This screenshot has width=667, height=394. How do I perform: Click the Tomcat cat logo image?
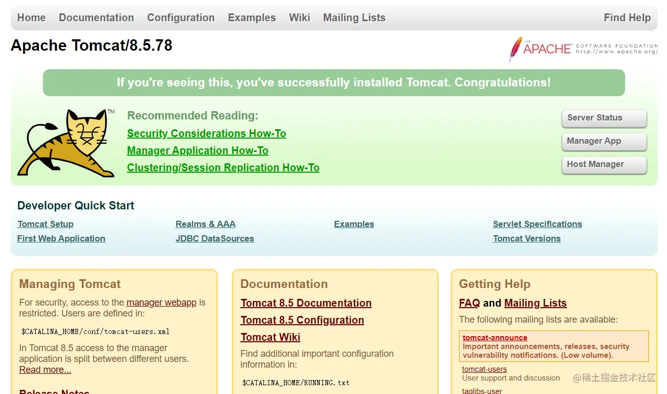(66, 143)
